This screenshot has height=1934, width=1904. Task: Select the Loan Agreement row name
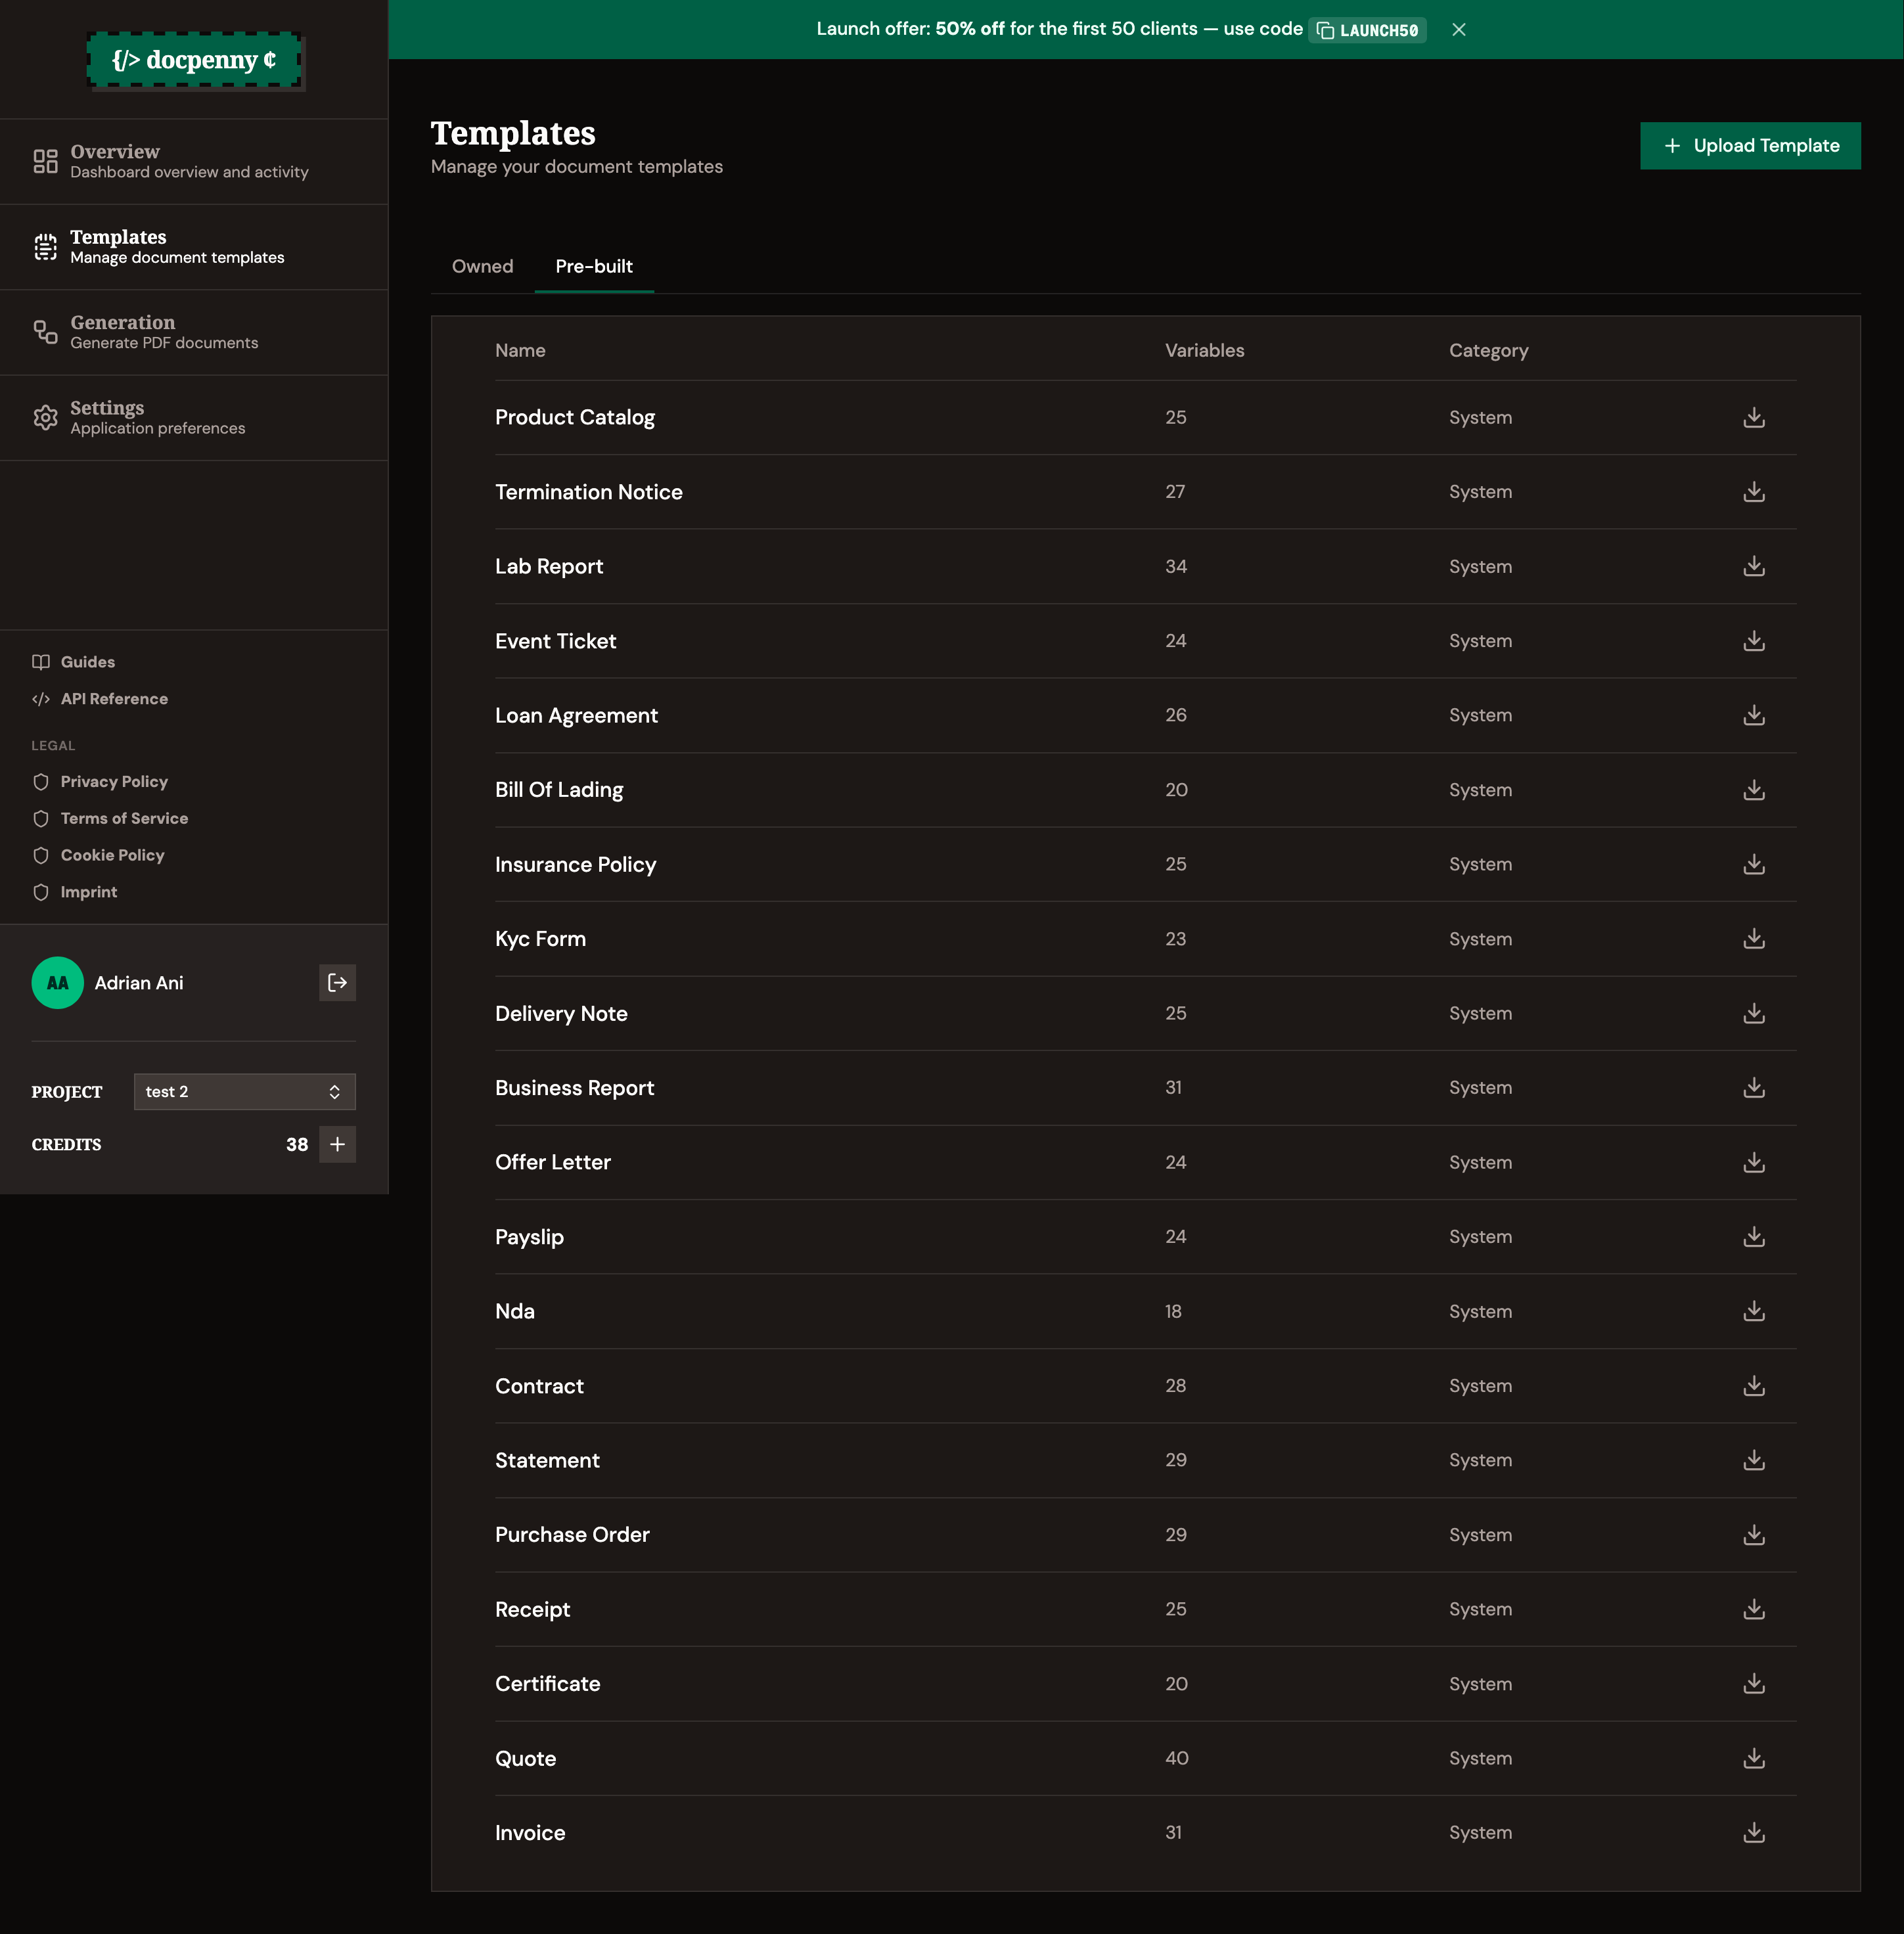coord(576,716)
